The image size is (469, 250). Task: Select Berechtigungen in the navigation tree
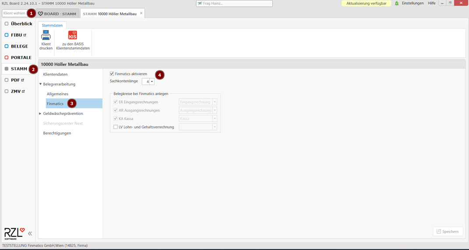pyautogui.click(x=57, y=133)
